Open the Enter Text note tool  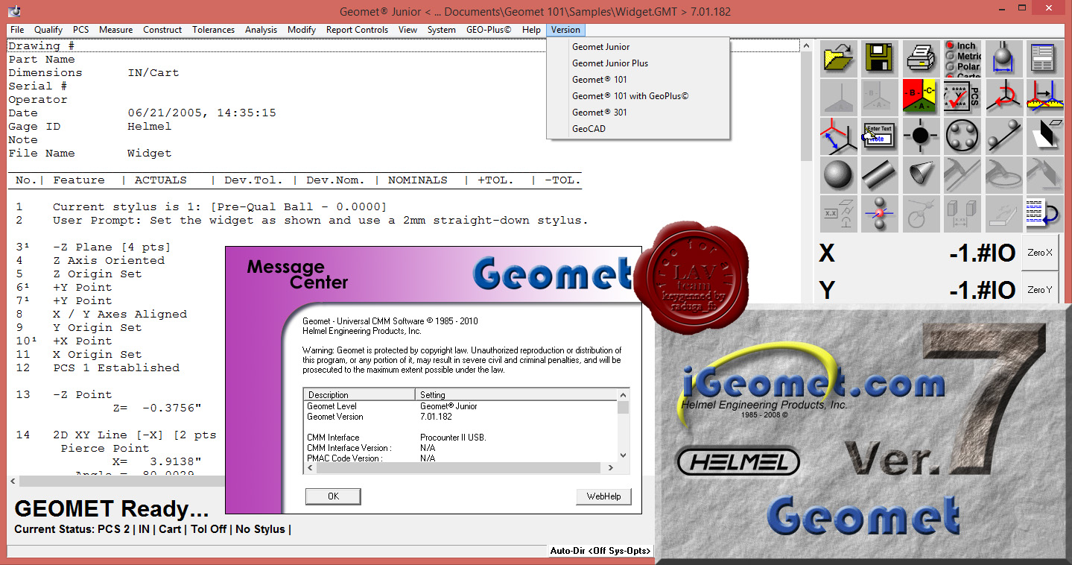(x=879, y=135)
